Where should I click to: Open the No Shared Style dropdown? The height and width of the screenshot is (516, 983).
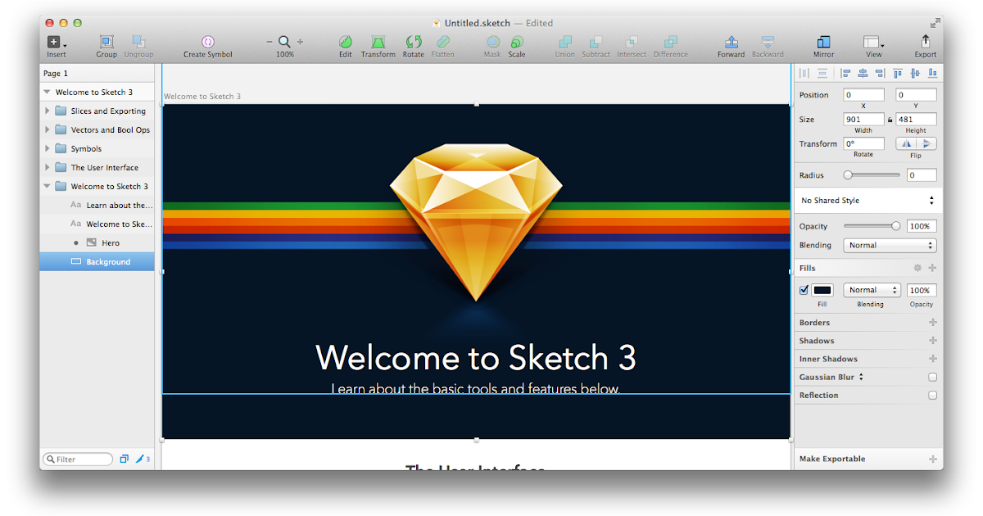coord(867,200)
